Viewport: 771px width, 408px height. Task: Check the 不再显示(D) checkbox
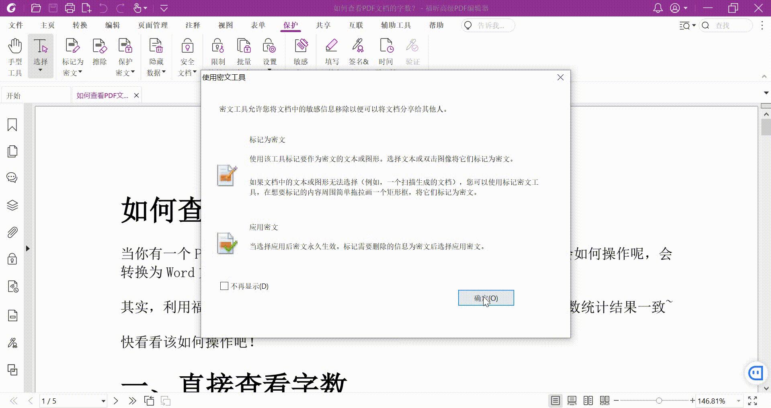(x=224, y=286)
